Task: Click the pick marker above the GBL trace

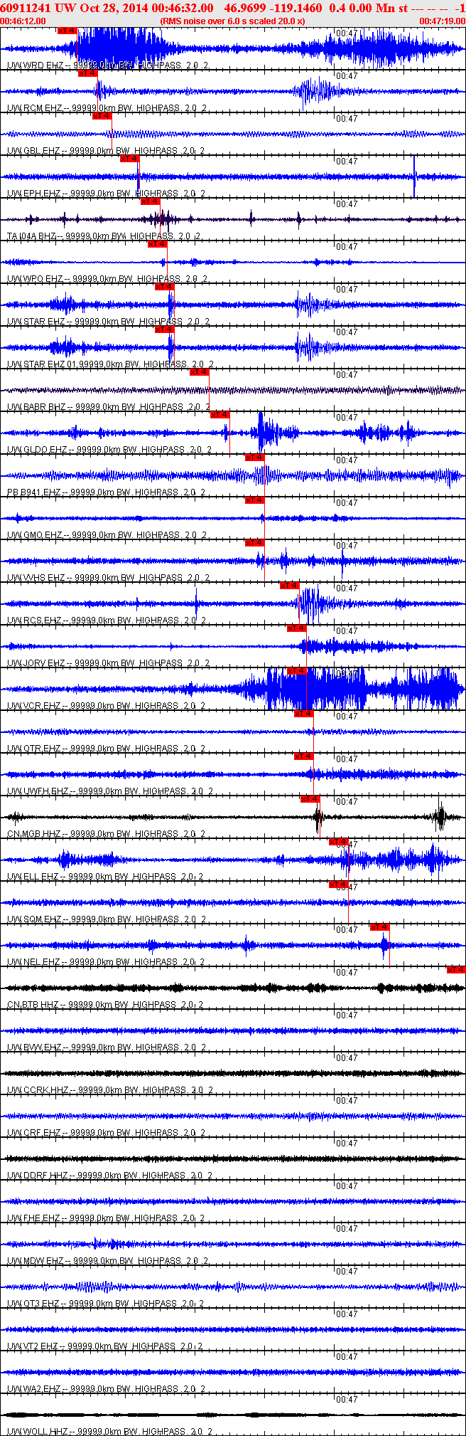Action: click(102, 116)
